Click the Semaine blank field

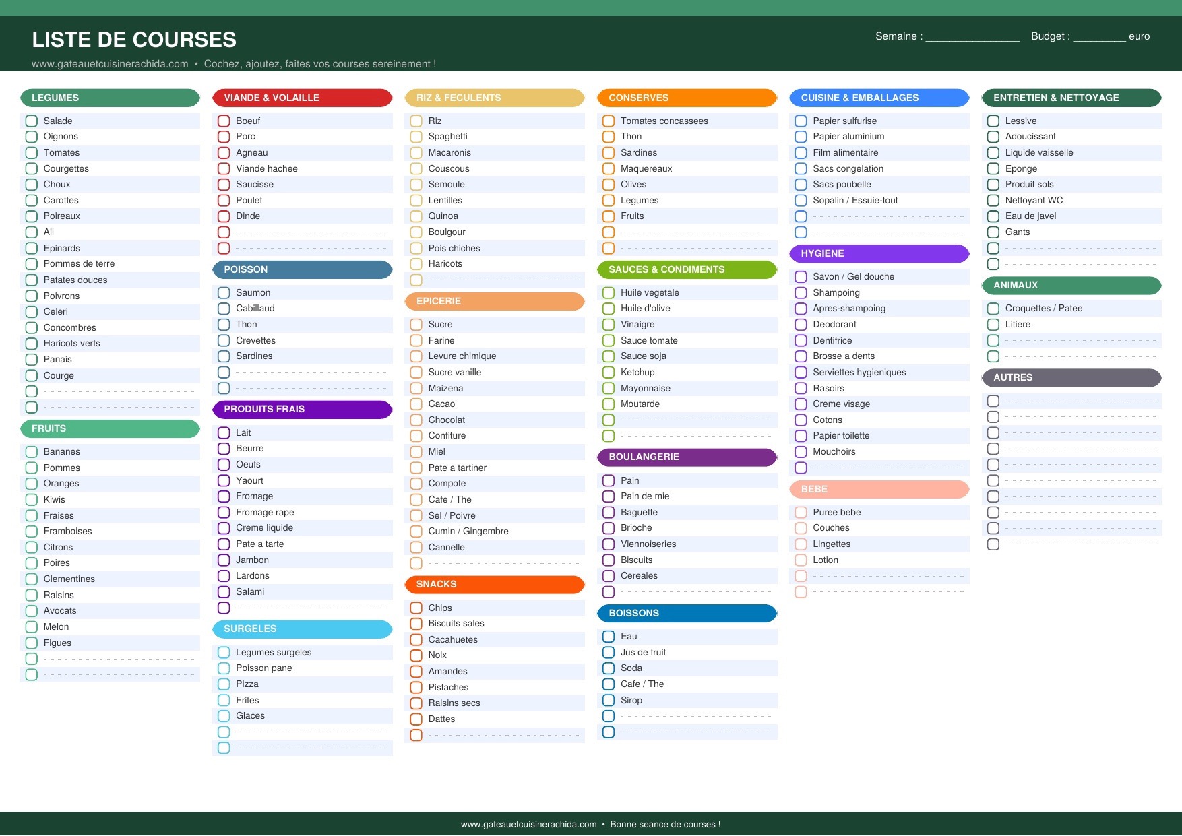(972, 36)
